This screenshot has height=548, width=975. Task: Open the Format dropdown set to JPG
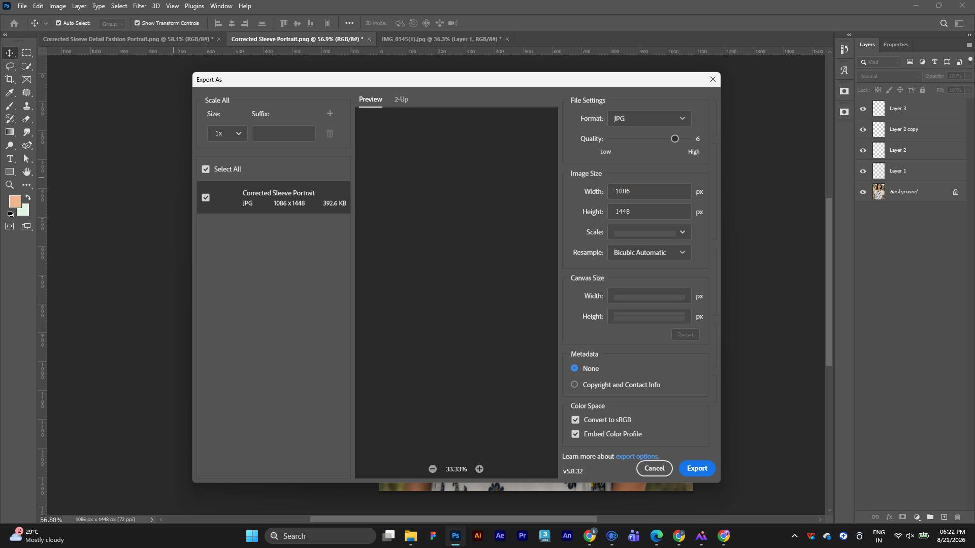[649, 118]
